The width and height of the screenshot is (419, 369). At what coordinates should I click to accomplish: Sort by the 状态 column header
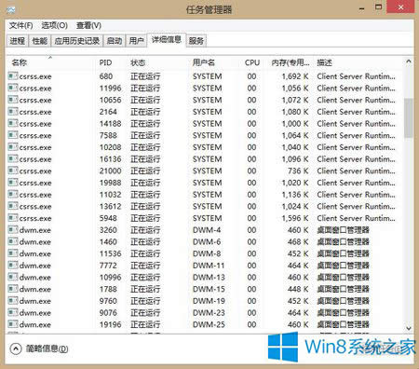(156, 62)
